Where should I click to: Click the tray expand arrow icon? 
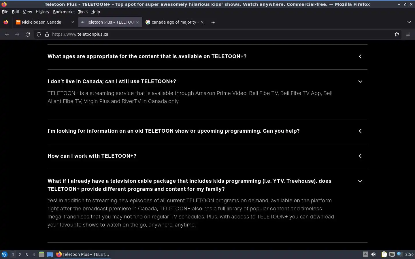pos(365,254)
